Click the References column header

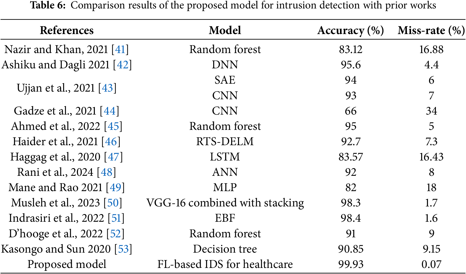coord(67,30)
